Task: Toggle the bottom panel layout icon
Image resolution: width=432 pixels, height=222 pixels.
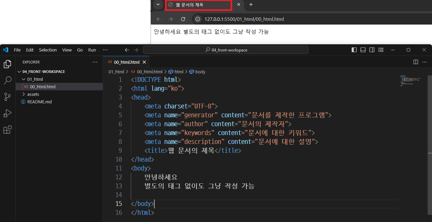Action: pos(363,50)
